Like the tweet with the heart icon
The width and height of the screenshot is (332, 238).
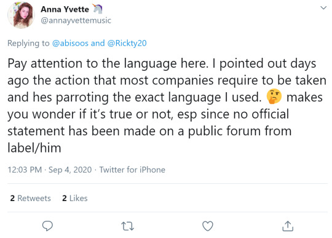208,226
